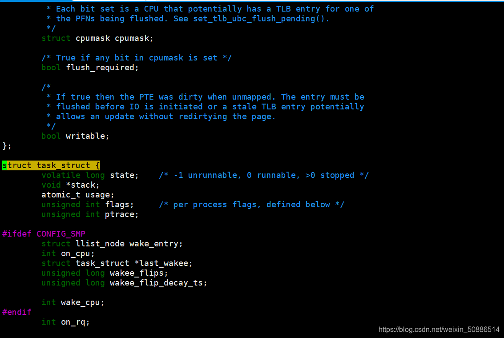Click the highlighted struct task_struct line

pos(51,165)
